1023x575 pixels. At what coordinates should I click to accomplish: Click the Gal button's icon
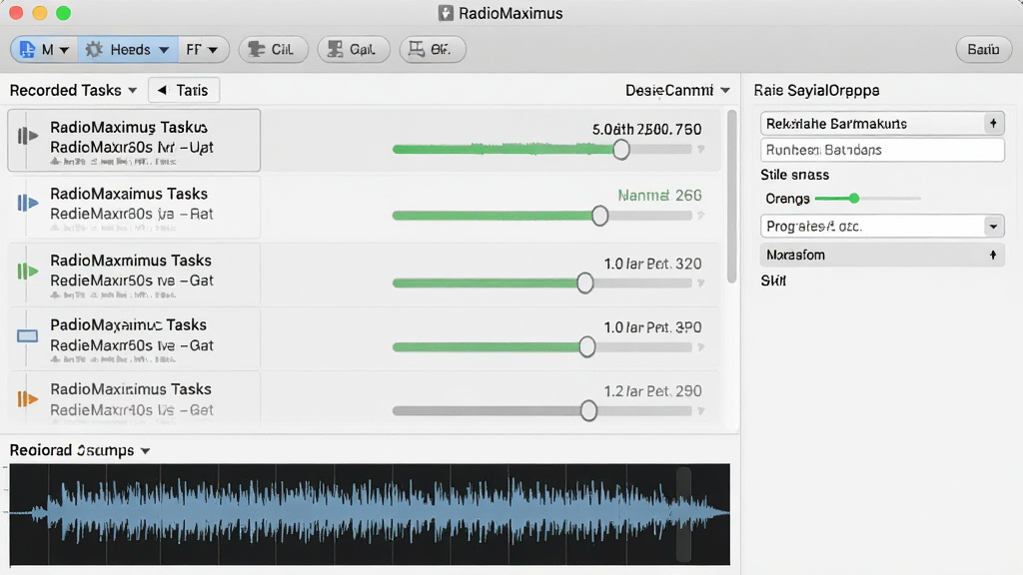point(336,50)
